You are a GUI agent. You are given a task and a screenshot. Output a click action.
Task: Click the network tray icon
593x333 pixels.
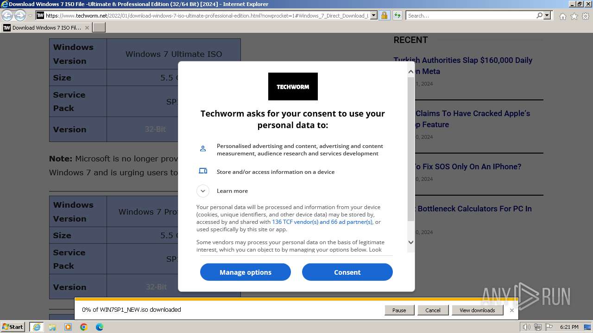(537, 327)
